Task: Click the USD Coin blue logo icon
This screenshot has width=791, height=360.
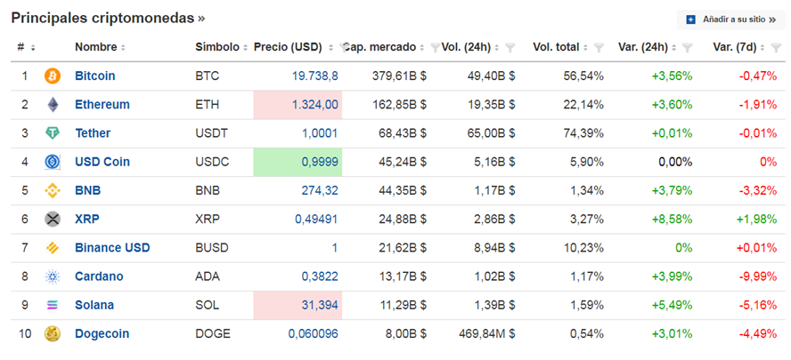Action: click(53, 162)
